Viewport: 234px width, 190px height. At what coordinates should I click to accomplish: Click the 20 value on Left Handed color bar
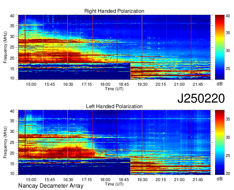228,173
